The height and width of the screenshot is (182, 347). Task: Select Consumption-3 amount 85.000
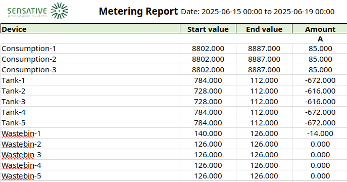[320, 70]
